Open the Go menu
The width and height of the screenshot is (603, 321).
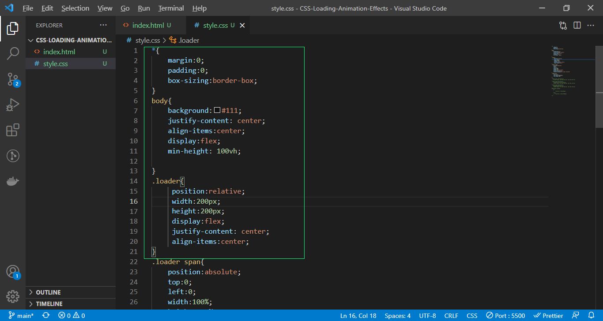tap(125, 8)
